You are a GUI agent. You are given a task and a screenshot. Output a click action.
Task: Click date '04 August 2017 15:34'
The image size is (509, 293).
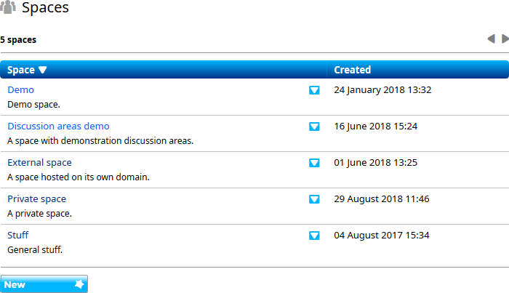382,236
